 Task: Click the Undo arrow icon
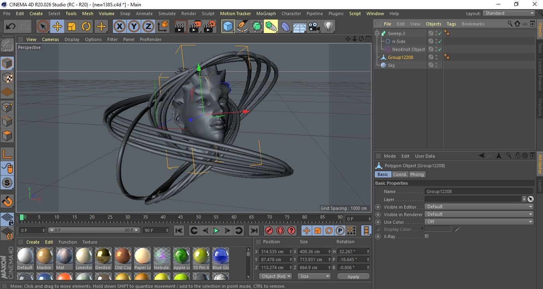10,27
